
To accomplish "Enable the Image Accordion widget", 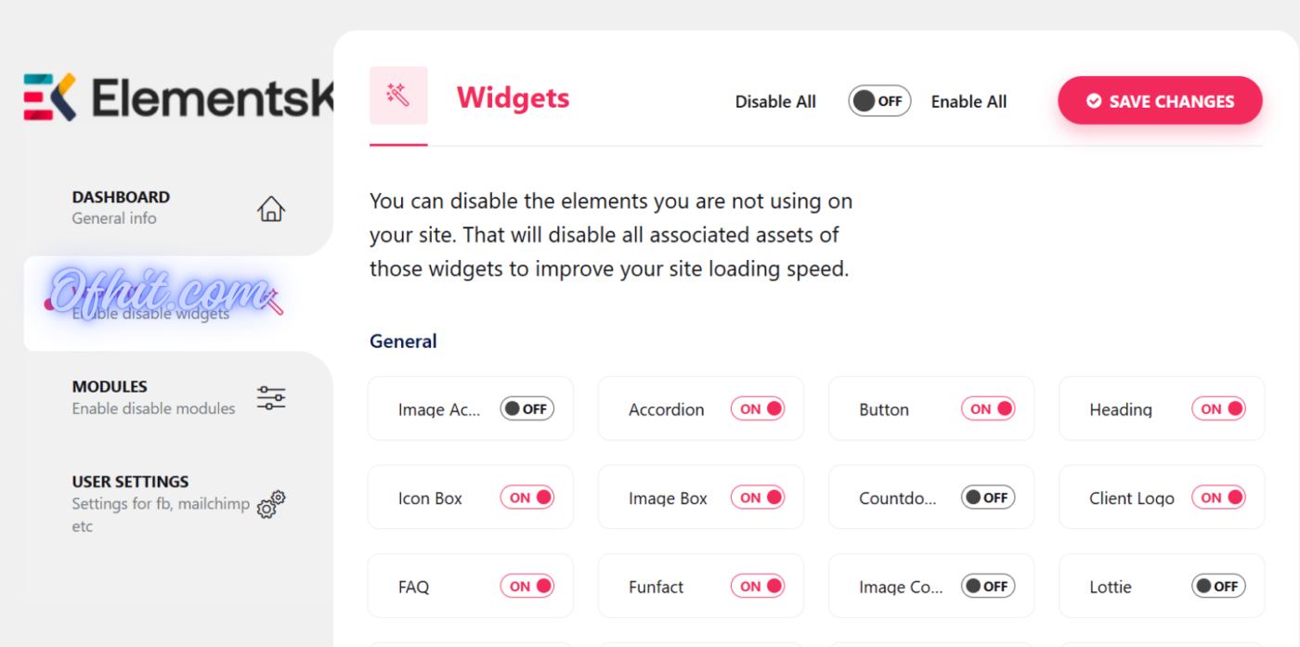I will tap(526, 408).
